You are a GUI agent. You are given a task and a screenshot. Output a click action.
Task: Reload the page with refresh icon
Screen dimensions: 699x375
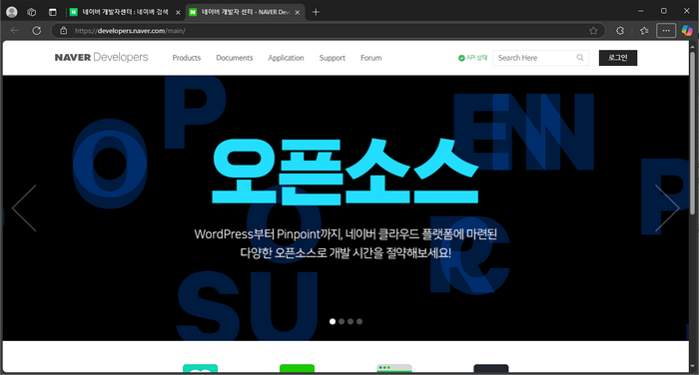click(37, 30)
